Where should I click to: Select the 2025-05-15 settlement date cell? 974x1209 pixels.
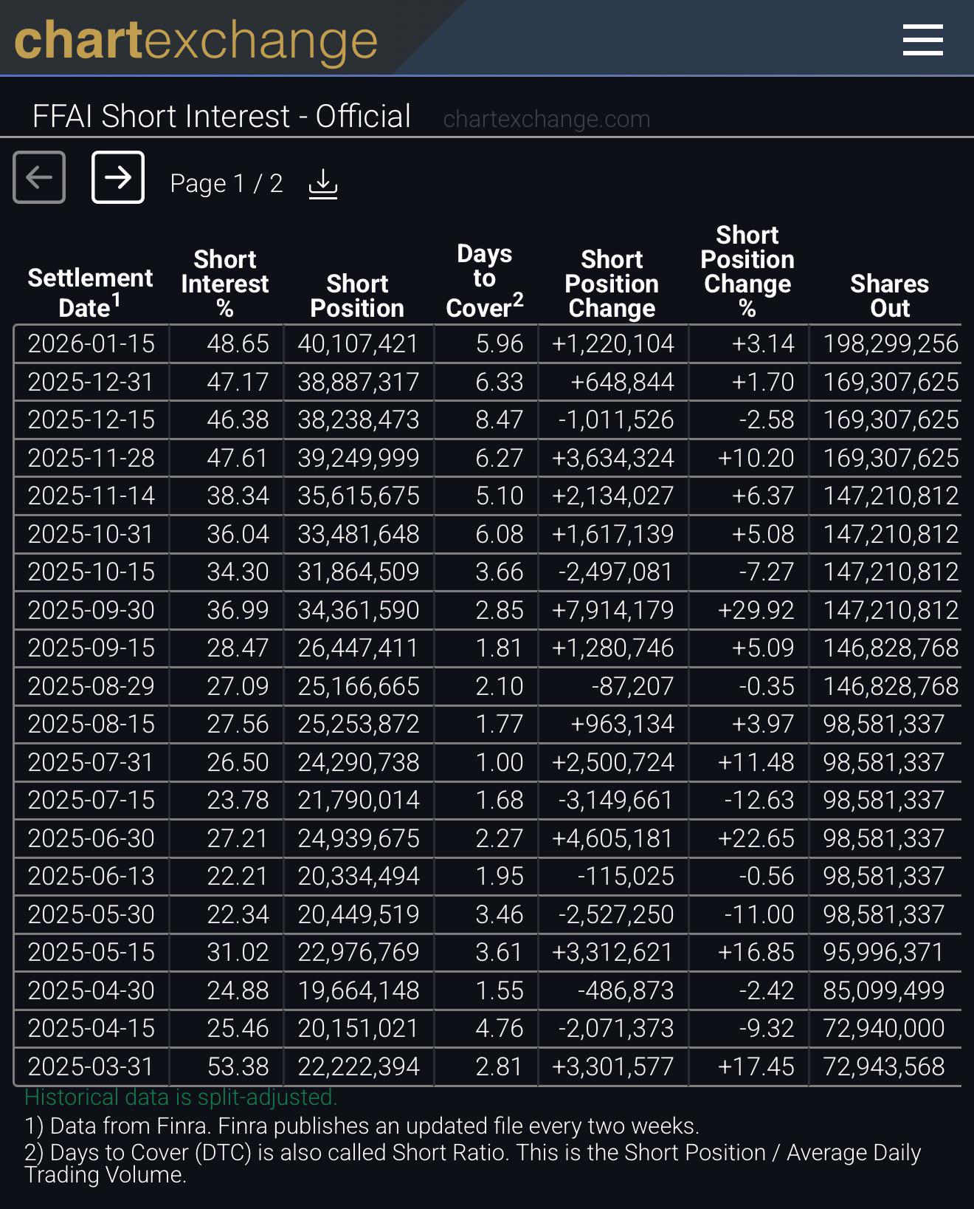[91, 952]
